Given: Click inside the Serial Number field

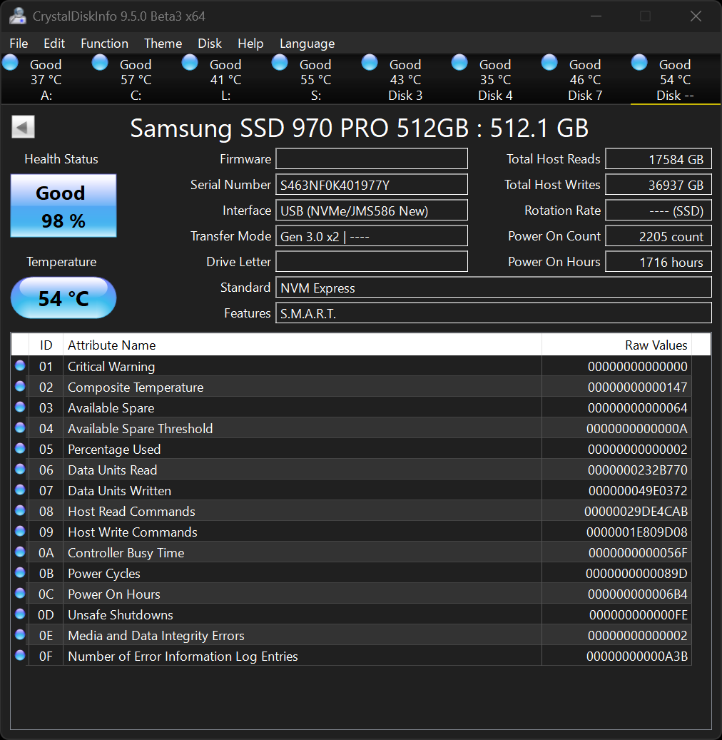Looking at the screenshot, I should click(x=371, y=184).
